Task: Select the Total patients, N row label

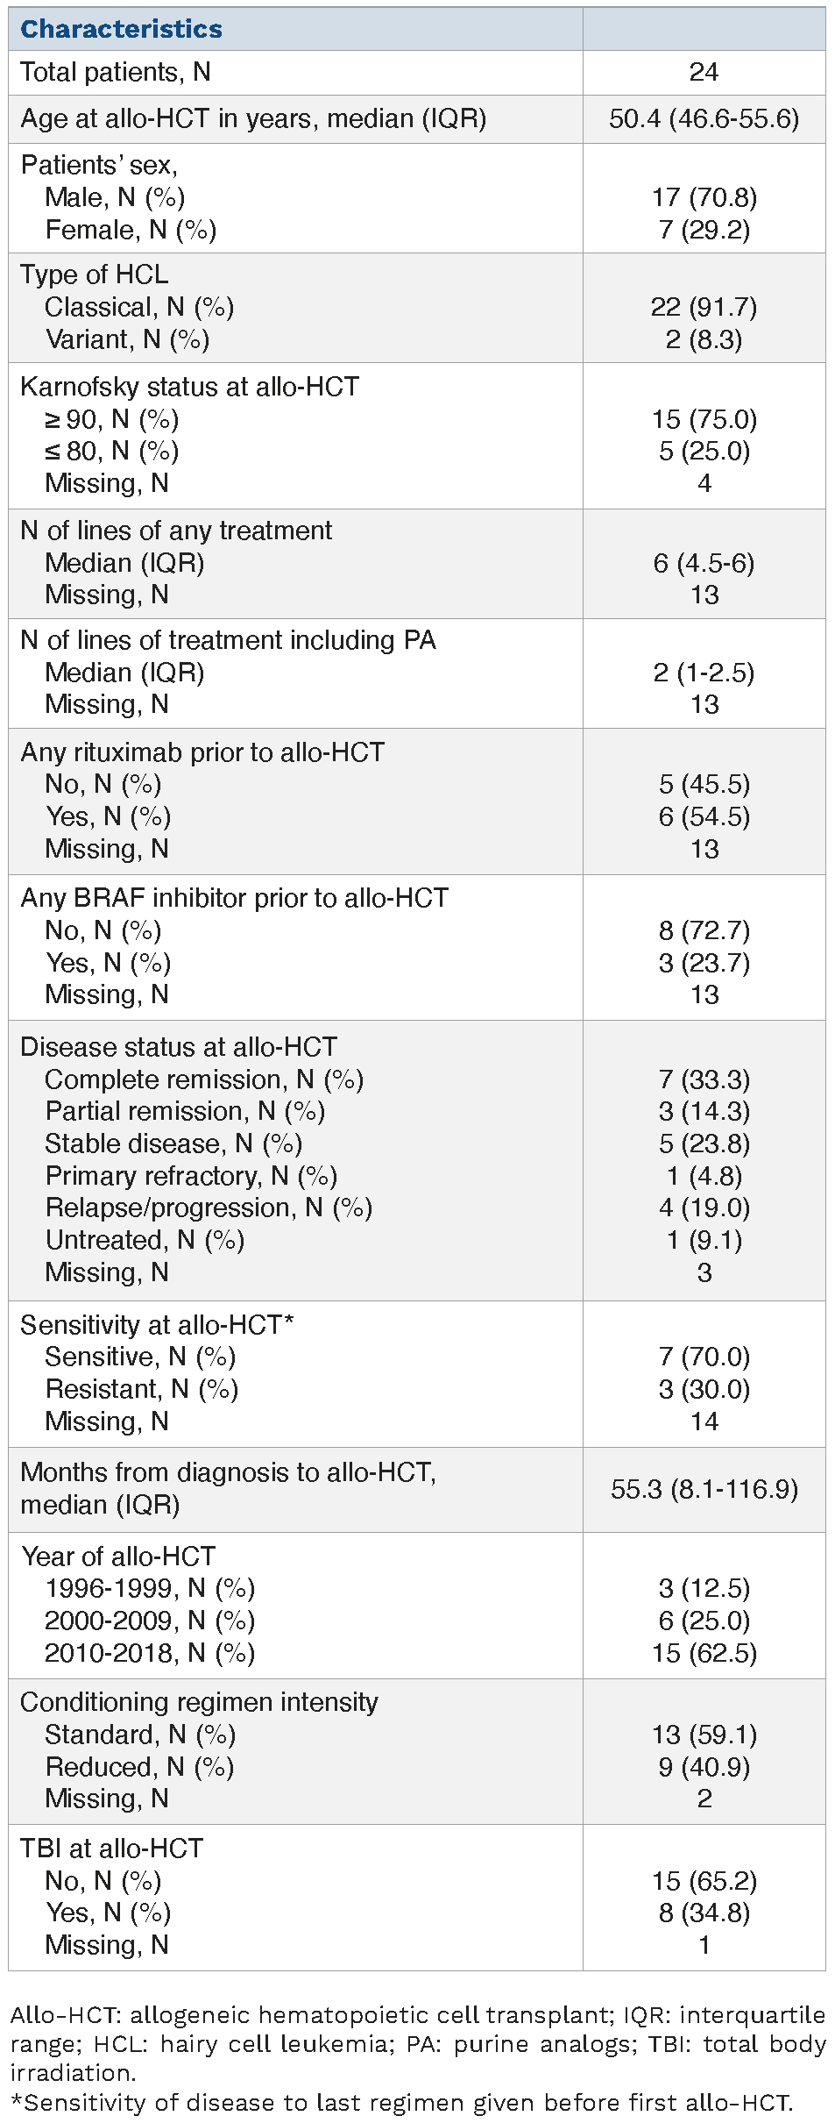Action: pos(116,72)
